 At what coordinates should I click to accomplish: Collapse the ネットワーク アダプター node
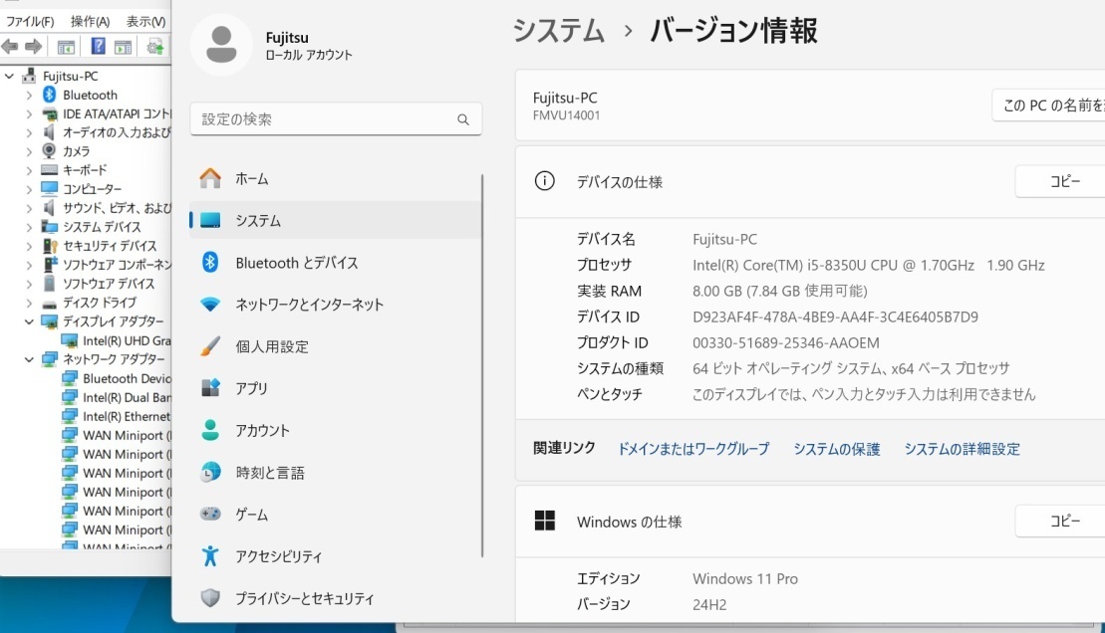pyautogui.click(x=29, y=359)
